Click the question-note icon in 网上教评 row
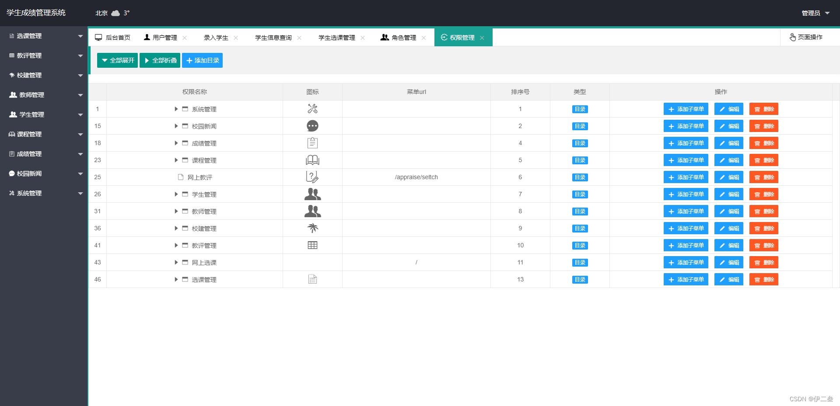The image size is (840, 406). click(x=312, y=177)
